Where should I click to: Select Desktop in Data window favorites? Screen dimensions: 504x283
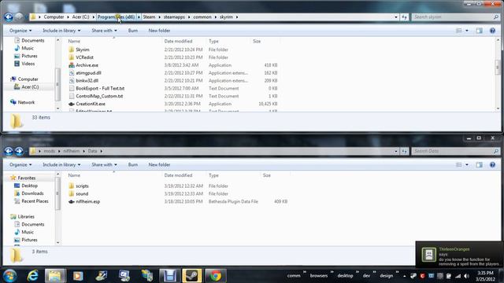pyautogui.click(x=30, y=186)
